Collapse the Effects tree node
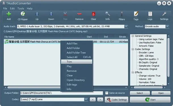This screenshot has width=173, height=106. [x=133, y=72]
